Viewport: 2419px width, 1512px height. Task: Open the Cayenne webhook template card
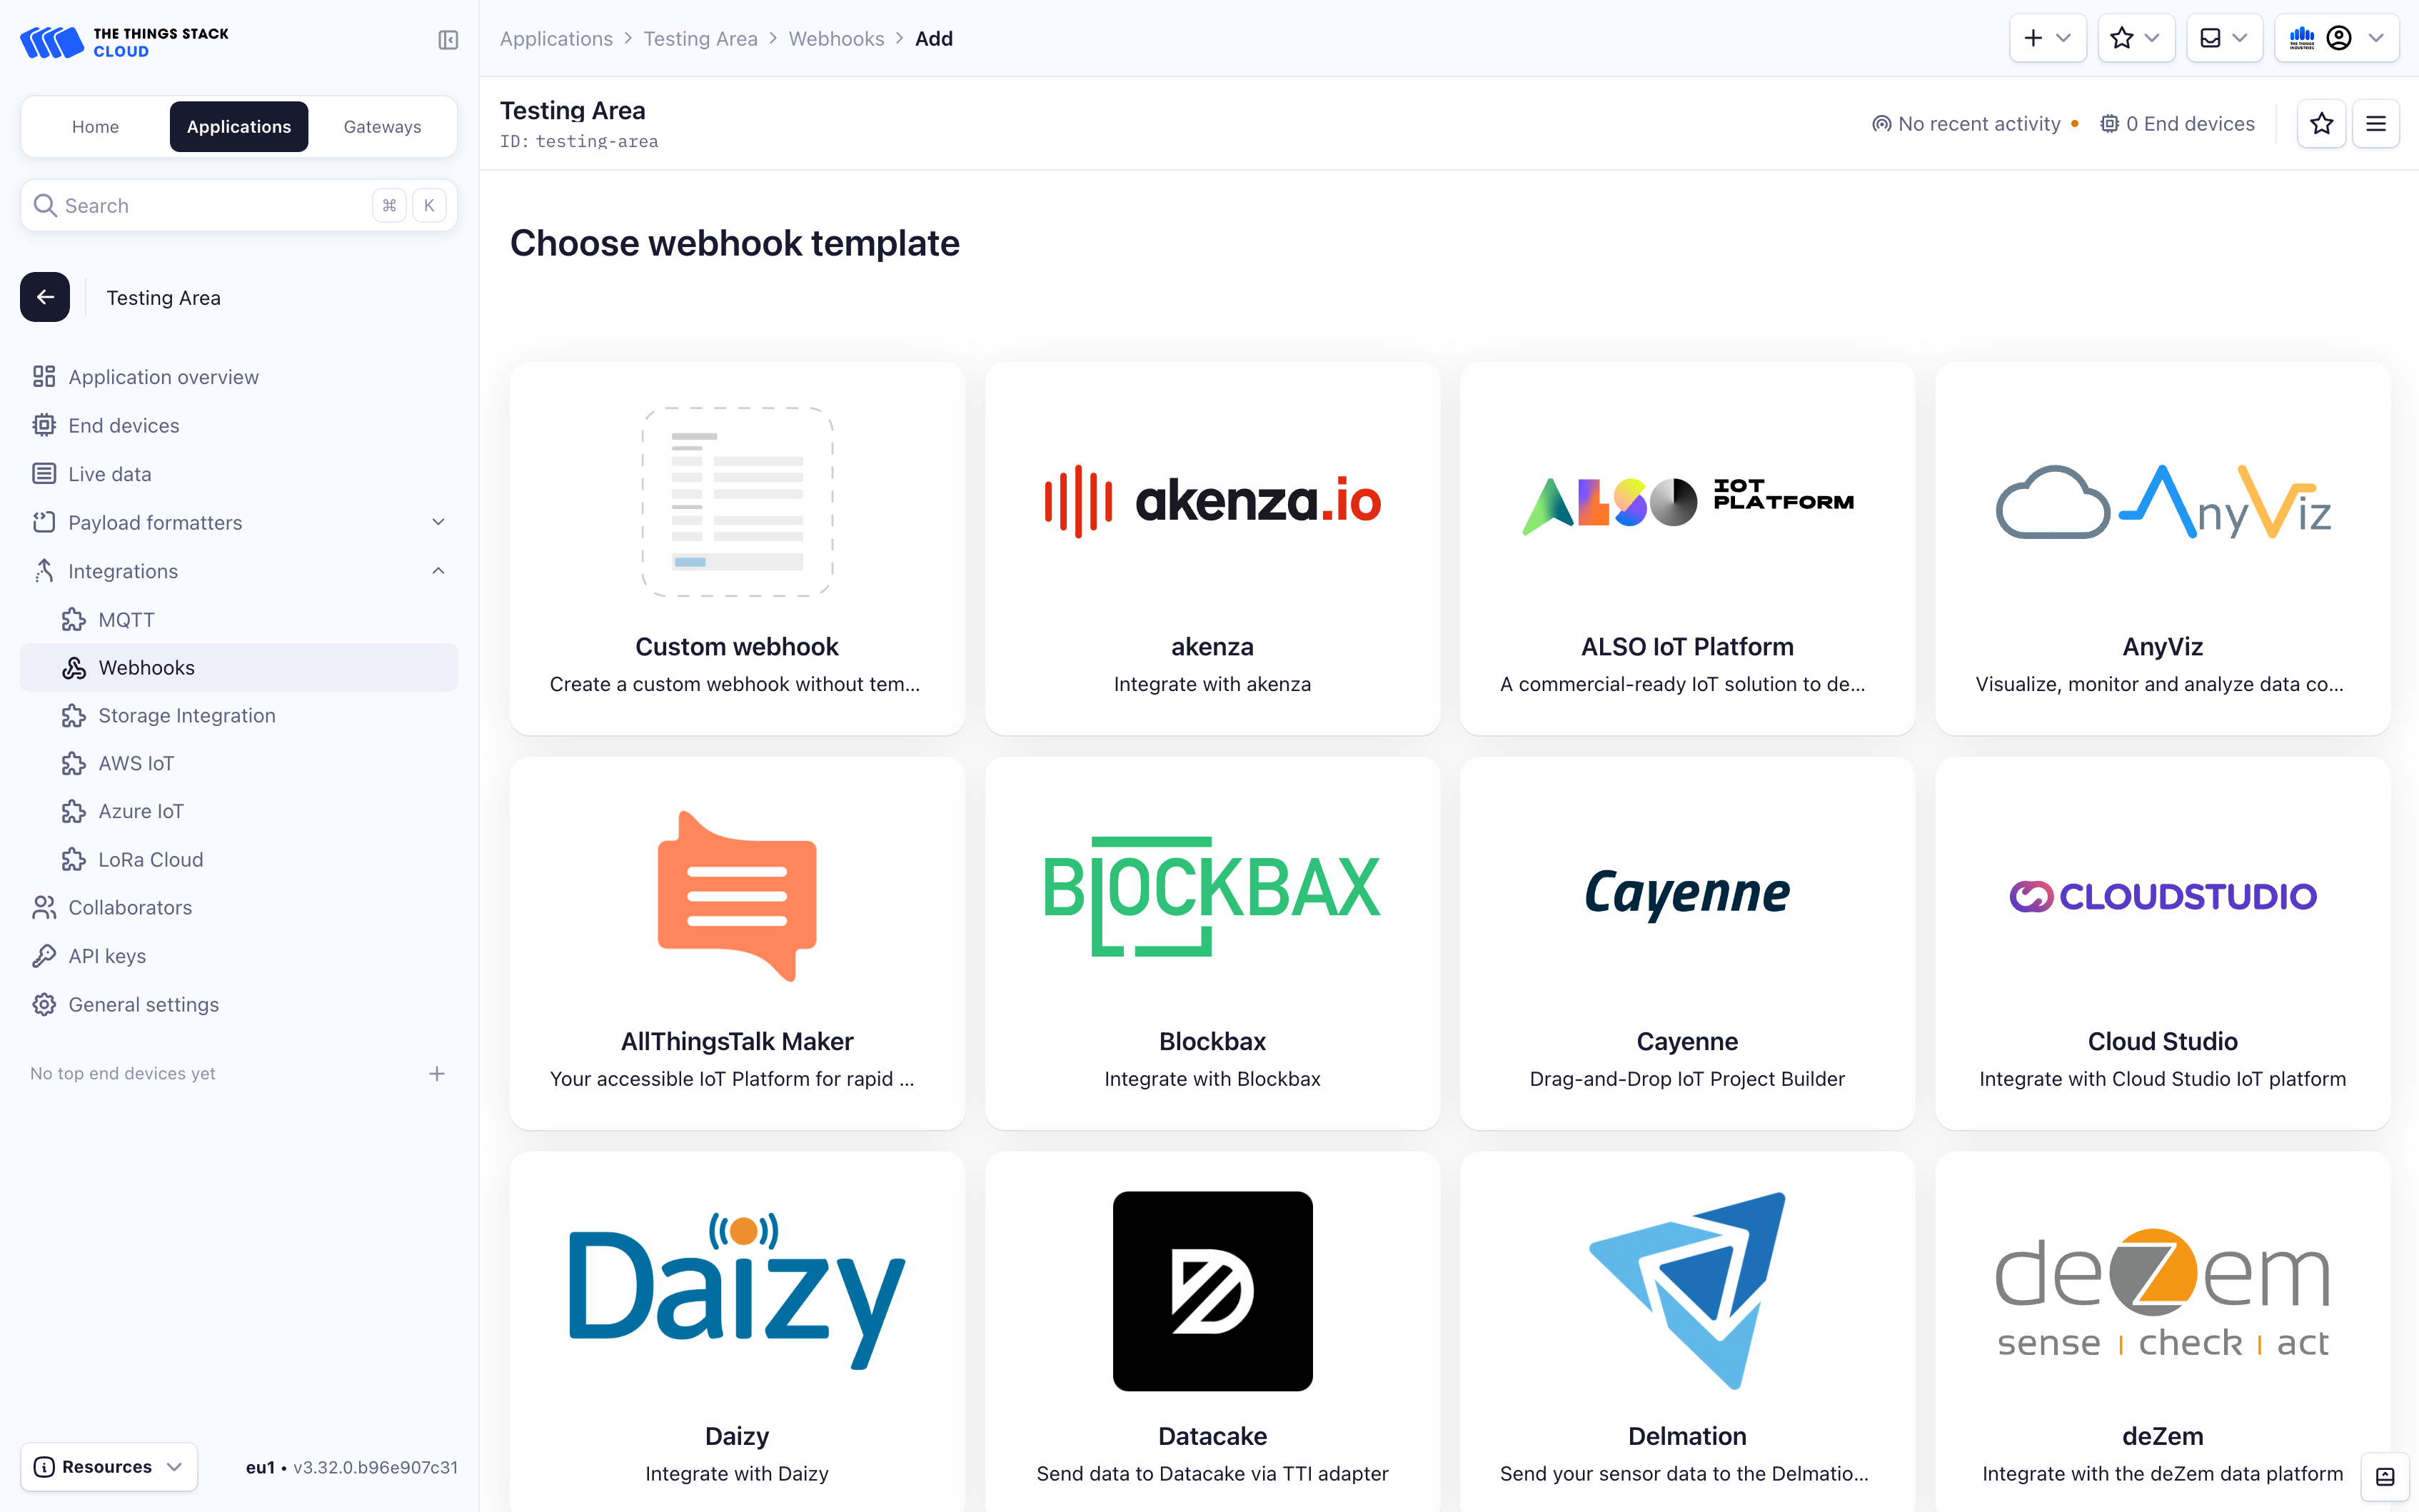pos(1686,942)
